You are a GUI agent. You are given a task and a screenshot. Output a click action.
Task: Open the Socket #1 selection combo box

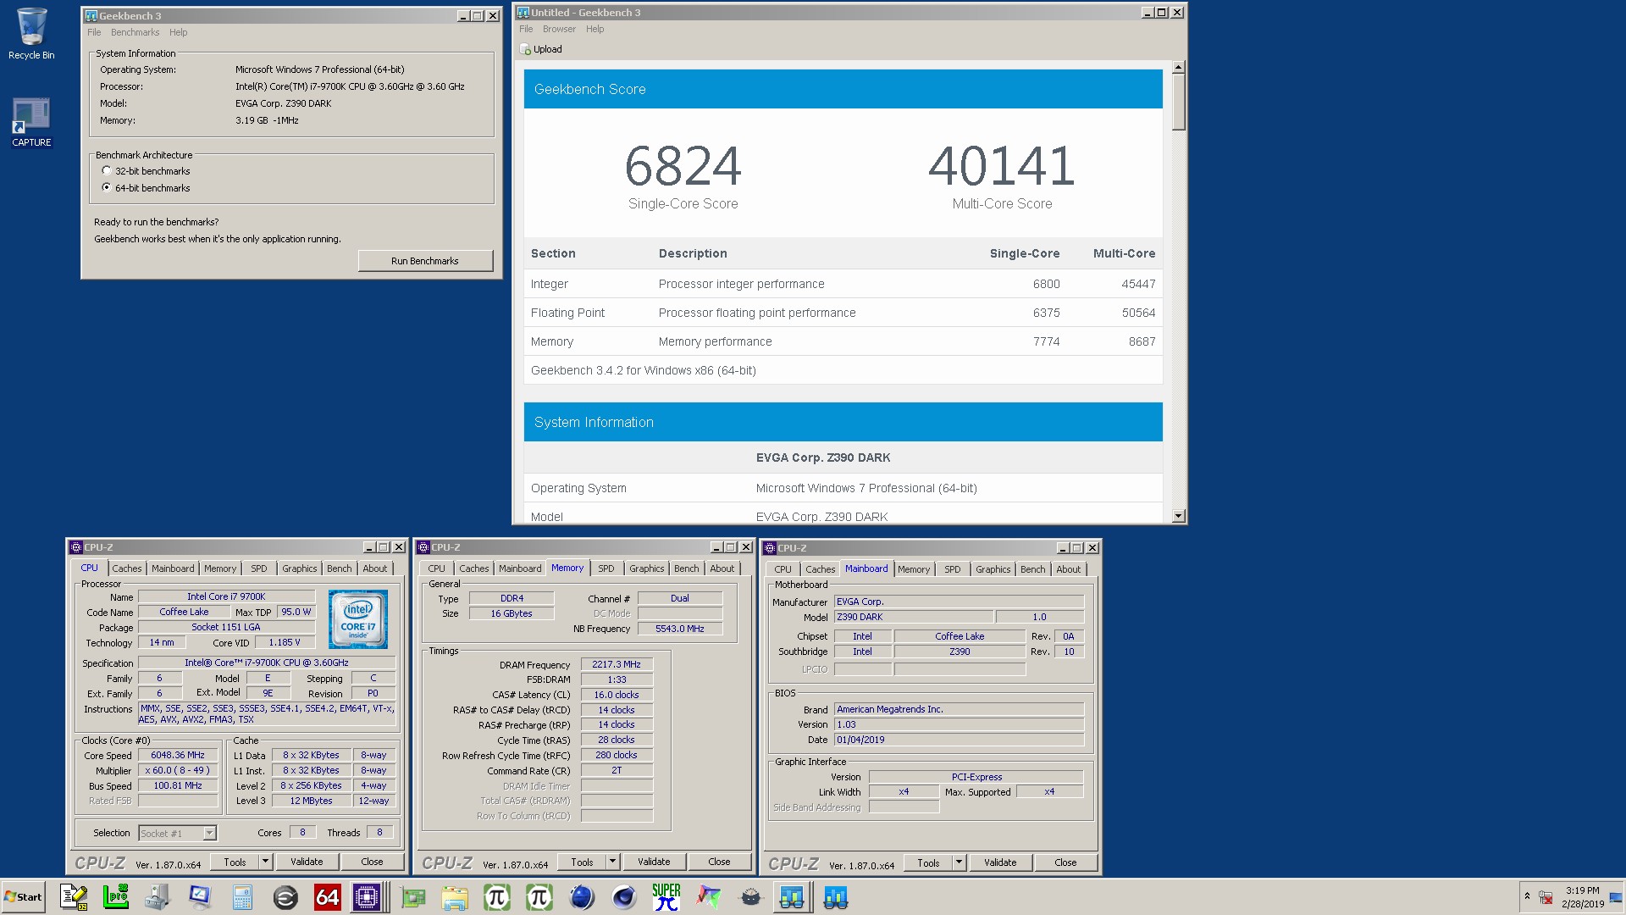(178, 834)
